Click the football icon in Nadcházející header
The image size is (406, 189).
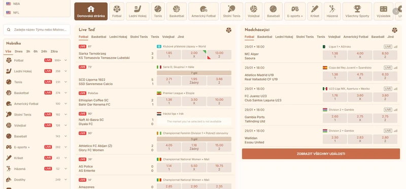click(x=395, y=30)
